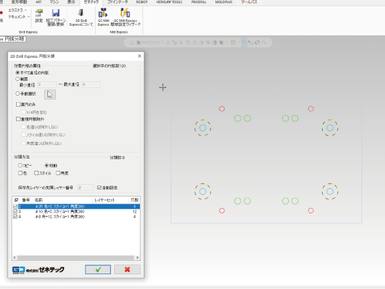Select コピー radio button
Viewport: 385px width, 289px height.
pyautogui.click(x=20, y=166)
